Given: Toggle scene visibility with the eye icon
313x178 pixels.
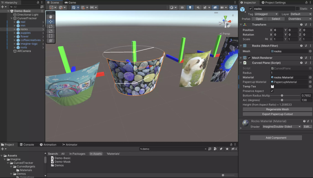Looking at the screenshot, I should [215, 7].
